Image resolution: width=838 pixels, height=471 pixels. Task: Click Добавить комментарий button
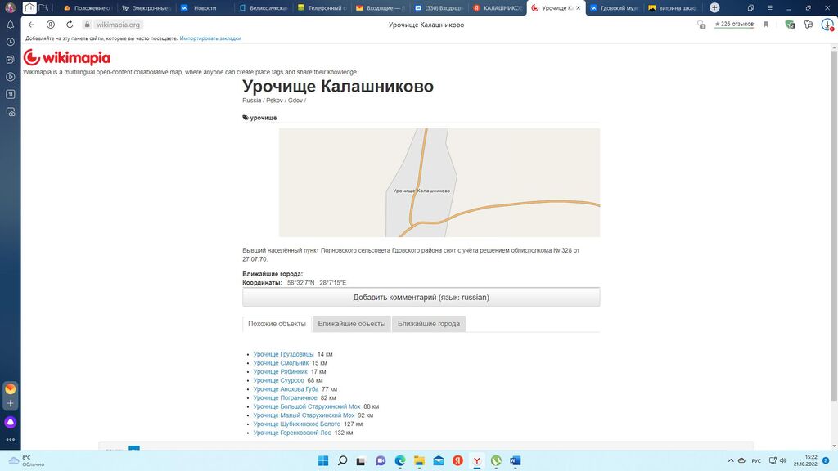pos(421,298)
